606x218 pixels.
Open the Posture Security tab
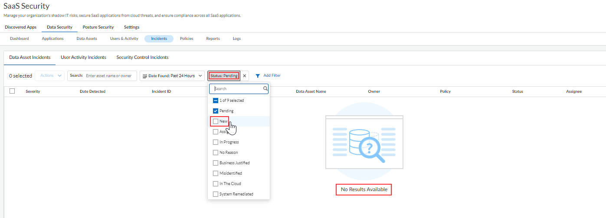(98, 27)
